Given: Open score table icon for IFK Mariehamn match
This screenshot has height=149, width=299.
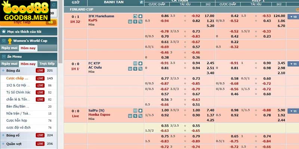Looking at the screenshot, I should tap(141, 22).
